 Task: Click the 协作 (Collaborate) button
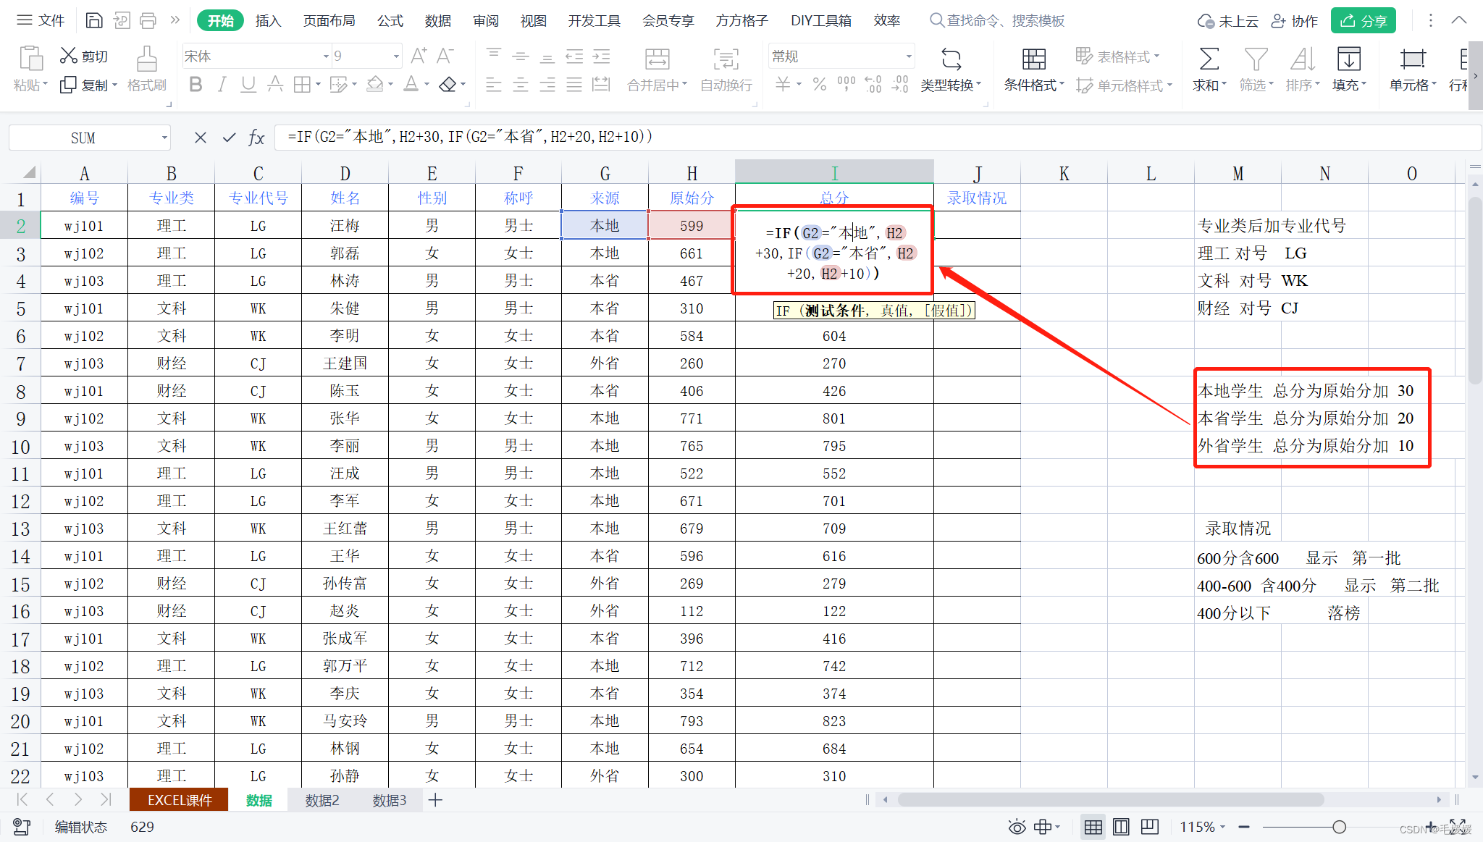tap(1295, 21)
